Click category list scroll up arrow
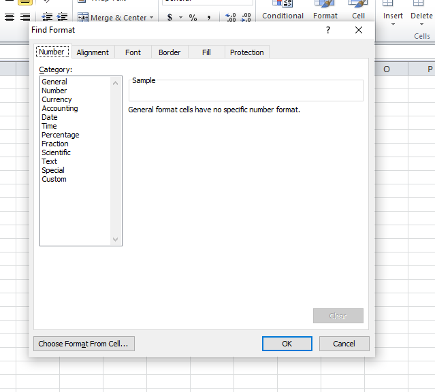This screenshot has height=392, width=435. (116, 83)
